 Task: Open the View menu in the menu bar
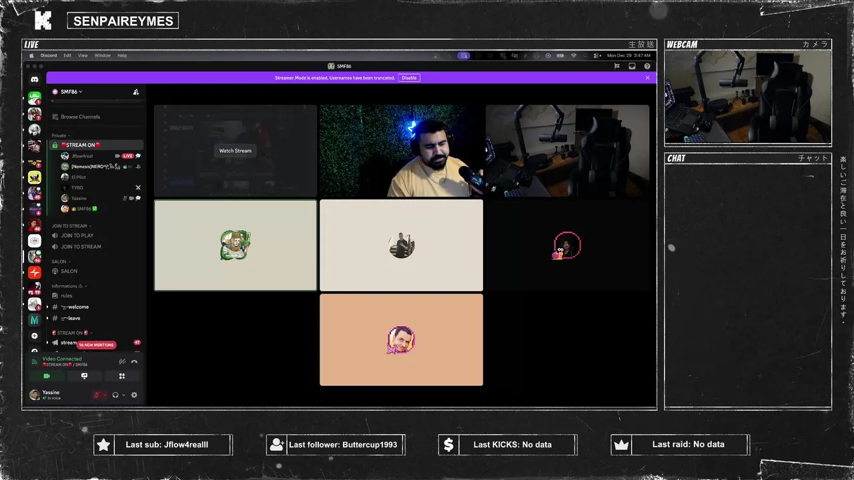point(83,55)
